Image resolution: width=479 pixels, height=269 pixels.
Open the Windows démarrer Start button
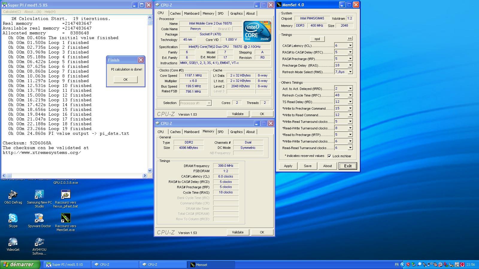pyautogui.click(x=20, y=265)
